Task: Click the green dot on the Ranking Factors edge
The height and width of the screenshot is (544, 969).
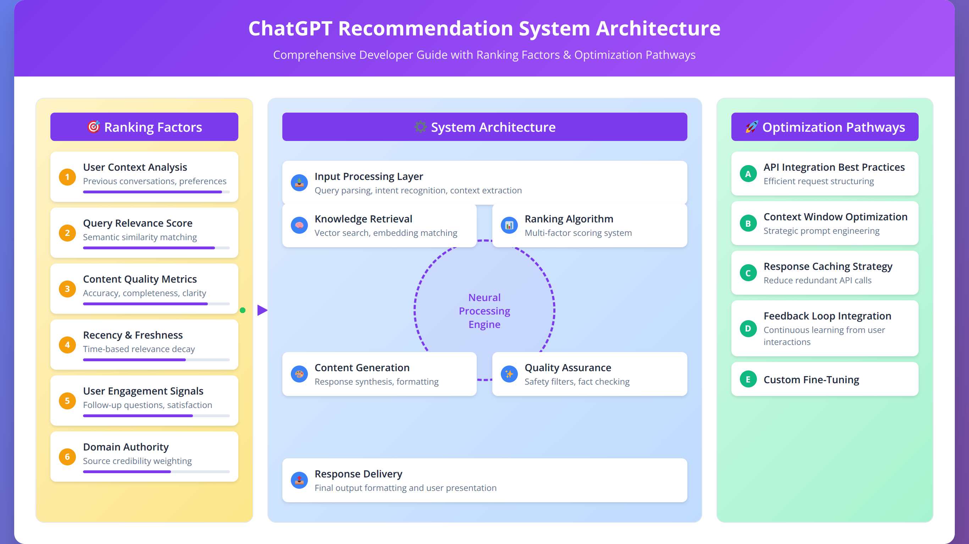Action: [x=243, y=310]
